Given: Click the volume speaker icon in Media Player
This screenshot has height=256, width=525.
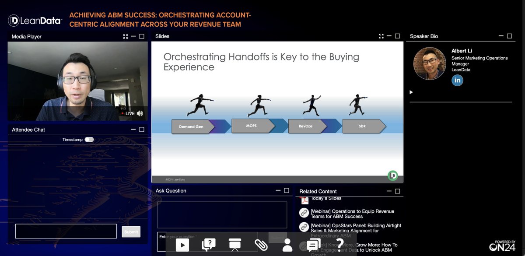Looking at the screenshot, I should pyautogui.click(x=140, y=113).
